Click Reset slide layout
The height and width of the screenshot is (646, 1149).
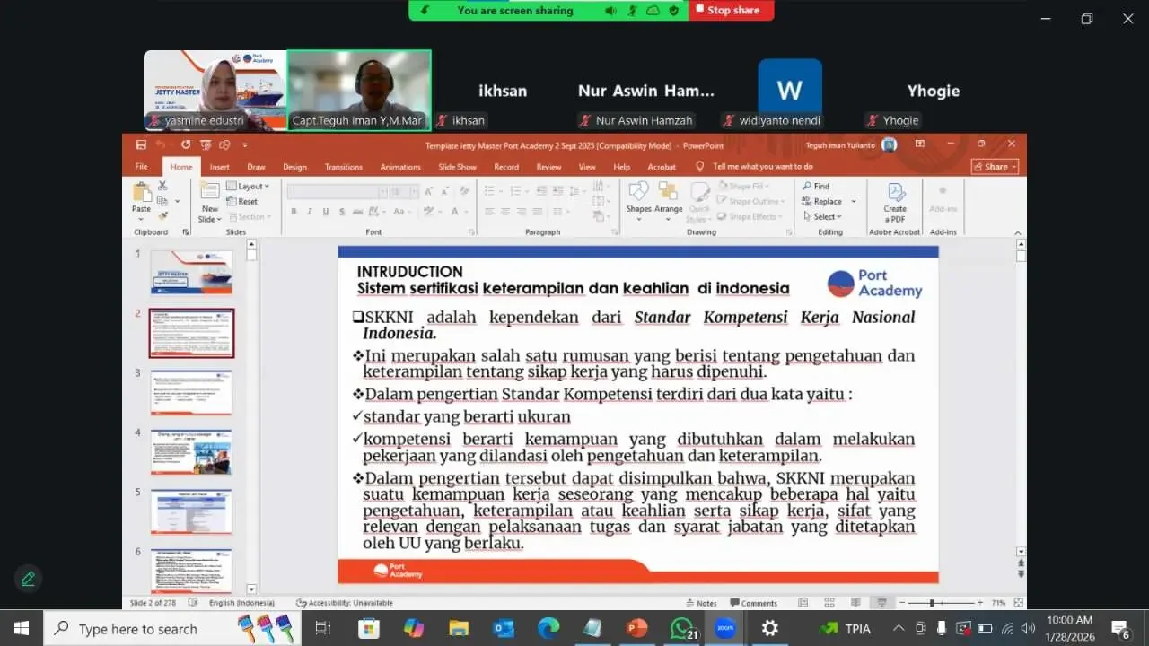pos(242,202)
